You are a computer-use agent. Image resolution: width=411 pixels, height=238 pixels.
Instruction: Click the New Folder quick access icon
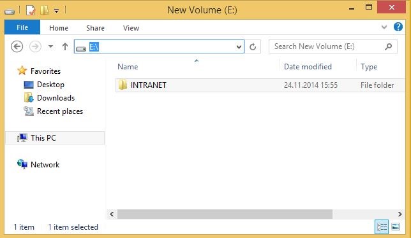pos(44,10)
